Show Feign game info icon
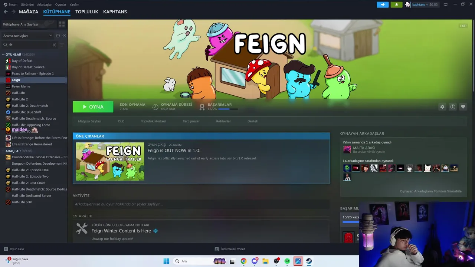Screen dimensions: 475x267 453,107
